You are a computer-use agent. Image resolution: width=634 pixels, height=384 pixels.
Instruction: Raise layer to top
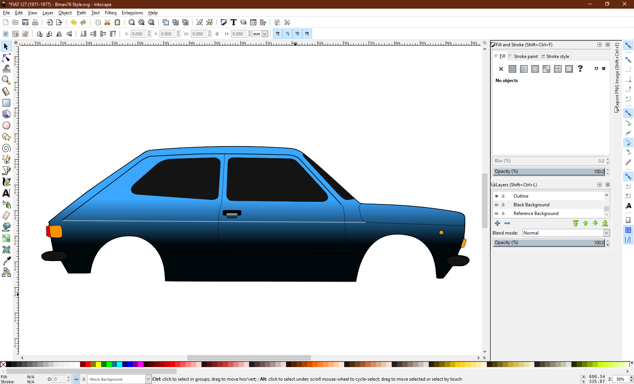(x=576, y=223)
